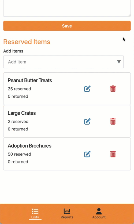Click the Account person icon
Viewport: 134px width, 224px height.
[99, 211]
